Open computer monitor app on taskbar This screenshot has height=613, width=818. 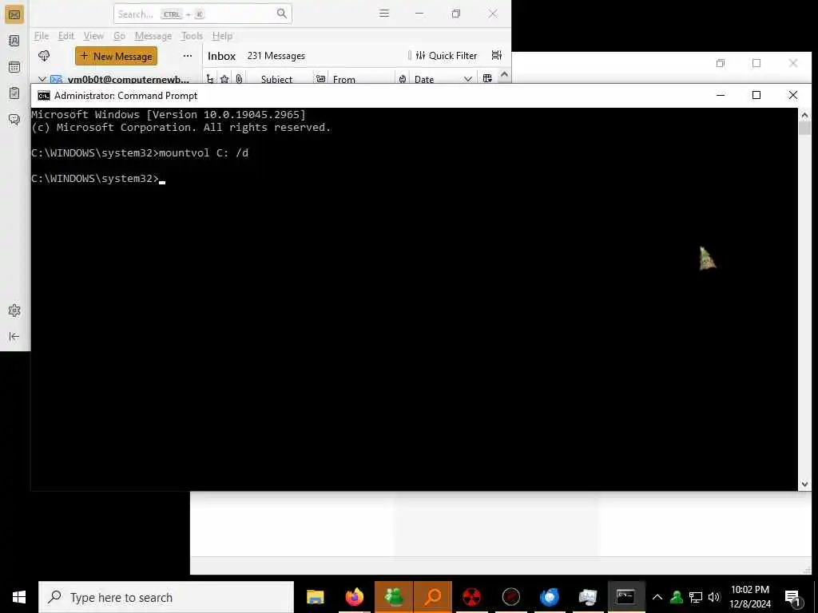[x=588, y=597]
